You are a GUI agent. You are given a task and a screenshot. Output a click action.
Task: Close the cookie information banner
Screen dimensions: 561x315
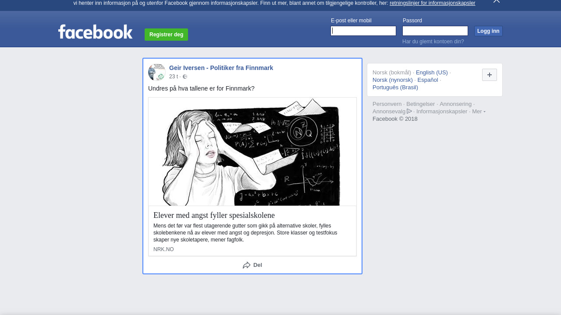coord(496,1)
